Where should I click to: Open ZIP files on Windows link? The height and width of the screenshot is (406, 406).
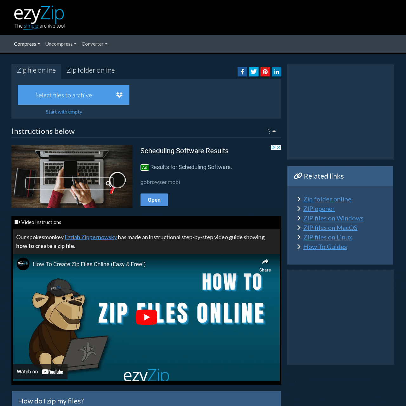(333, 218)
